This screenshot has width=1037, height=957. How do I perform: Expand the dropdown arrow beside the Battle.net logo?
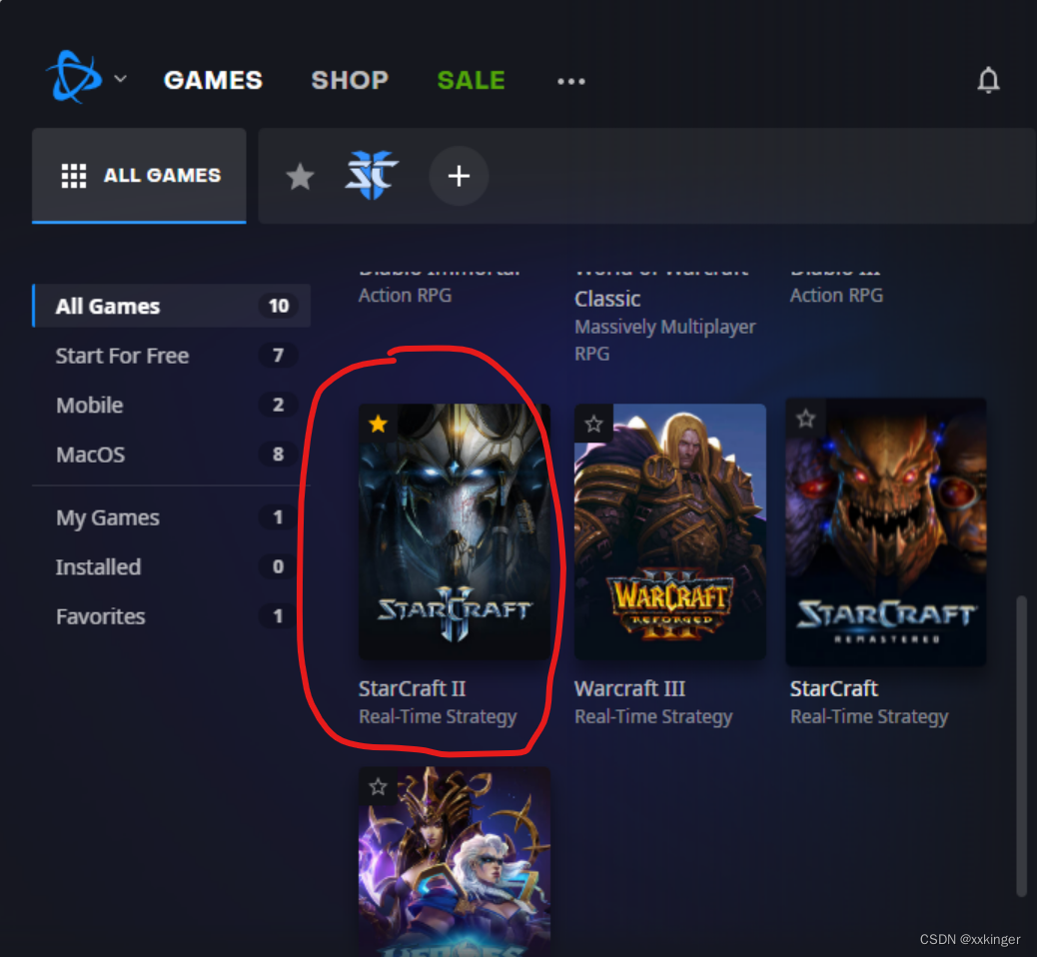[x=120, y=79]
